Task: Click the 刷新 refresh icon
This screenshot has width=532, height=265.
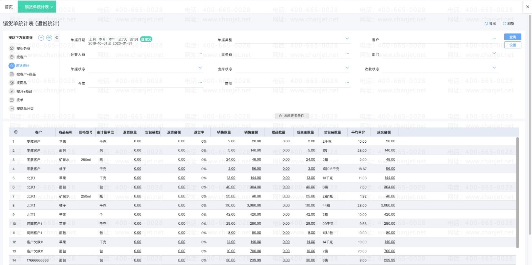Action: [x=505, y=24]
